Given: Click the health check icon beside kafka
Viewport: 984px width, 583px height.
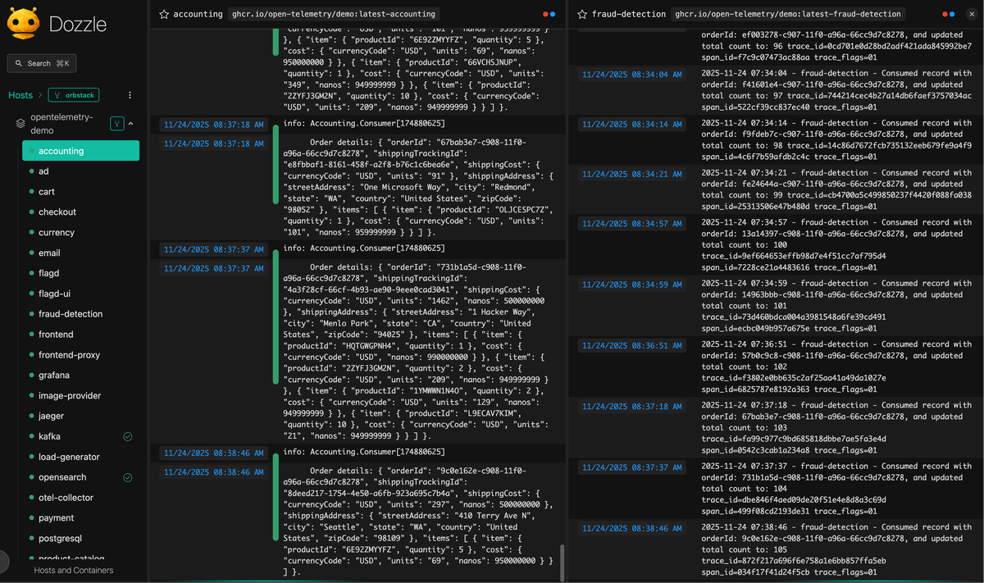Looking at the screenshot, I should (127, 437).
